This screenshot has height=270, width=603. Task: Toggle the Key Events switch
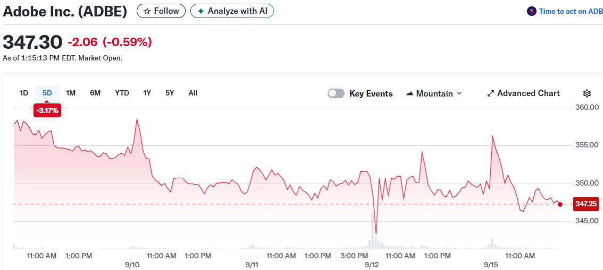(x=336, y=93)
